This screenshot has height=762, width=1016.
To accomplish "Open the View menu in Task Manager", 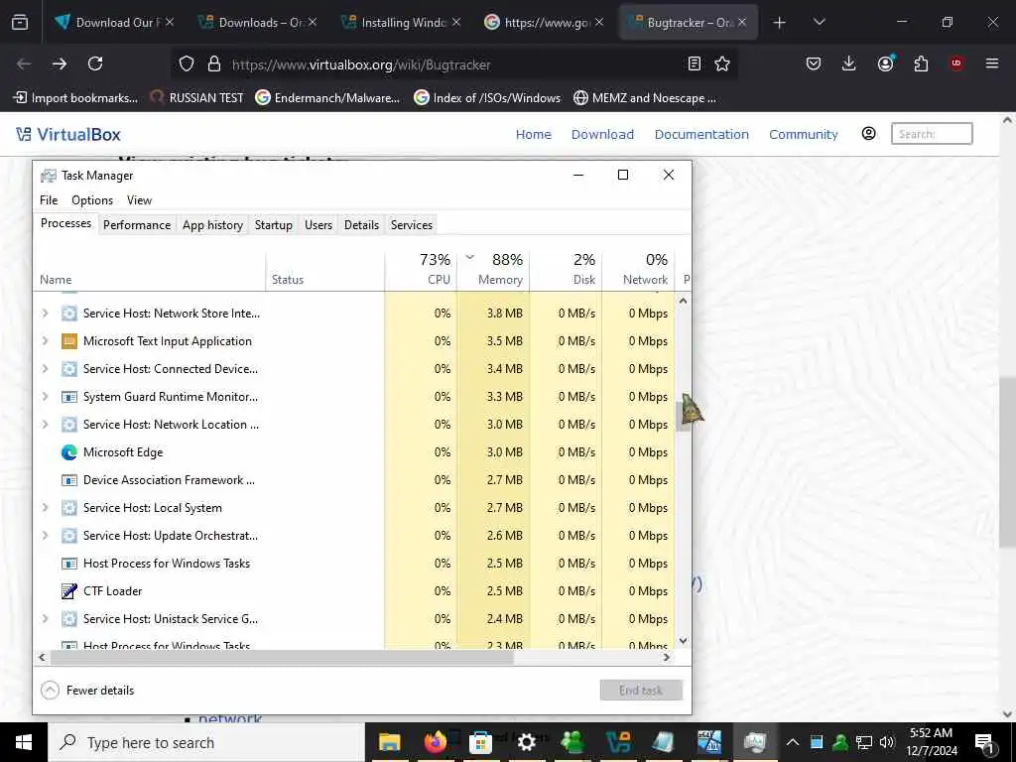I will [139, 200].
